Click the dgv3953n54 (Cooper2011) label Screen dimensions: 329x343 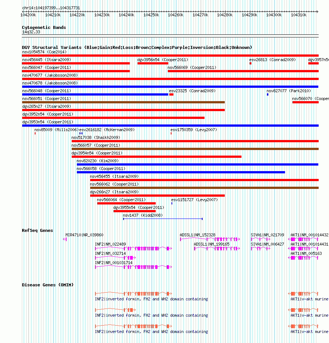point(48,122)
